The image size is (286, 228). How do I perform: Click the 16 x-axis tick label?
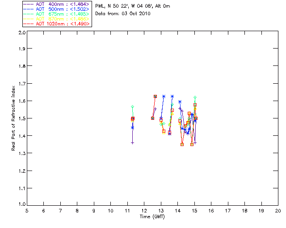coord(211,211)
